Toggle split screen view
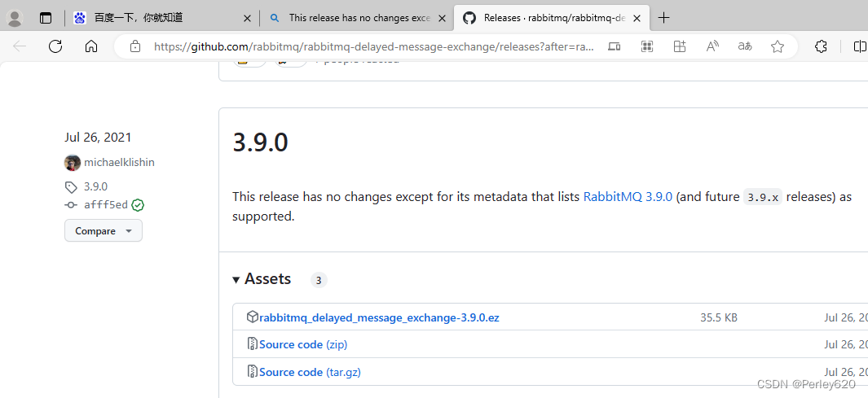Screen dimensions: 868x398 [x=860, y=46]
